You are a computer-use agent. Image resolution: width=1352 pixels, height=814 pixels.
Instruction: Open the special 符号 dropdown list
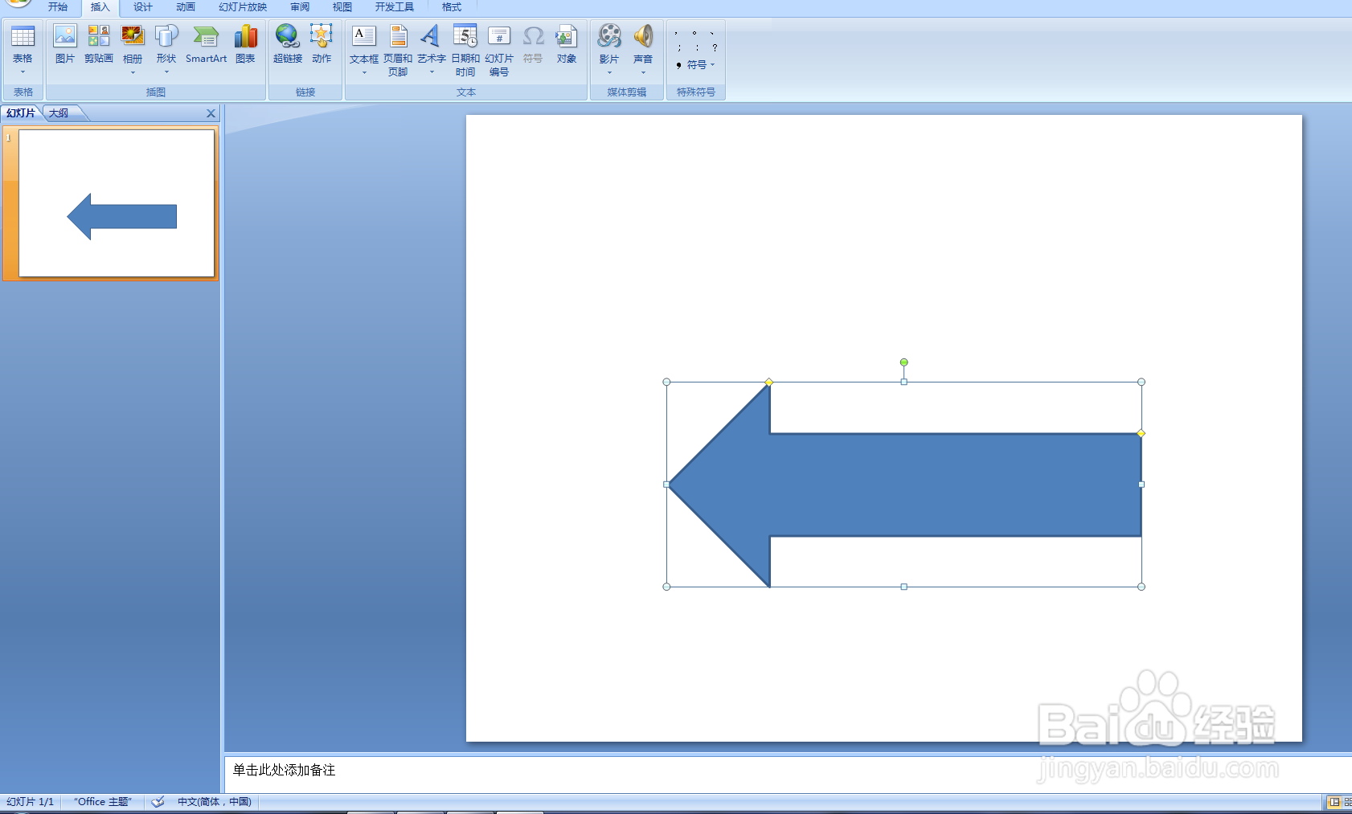click(696, 65)
